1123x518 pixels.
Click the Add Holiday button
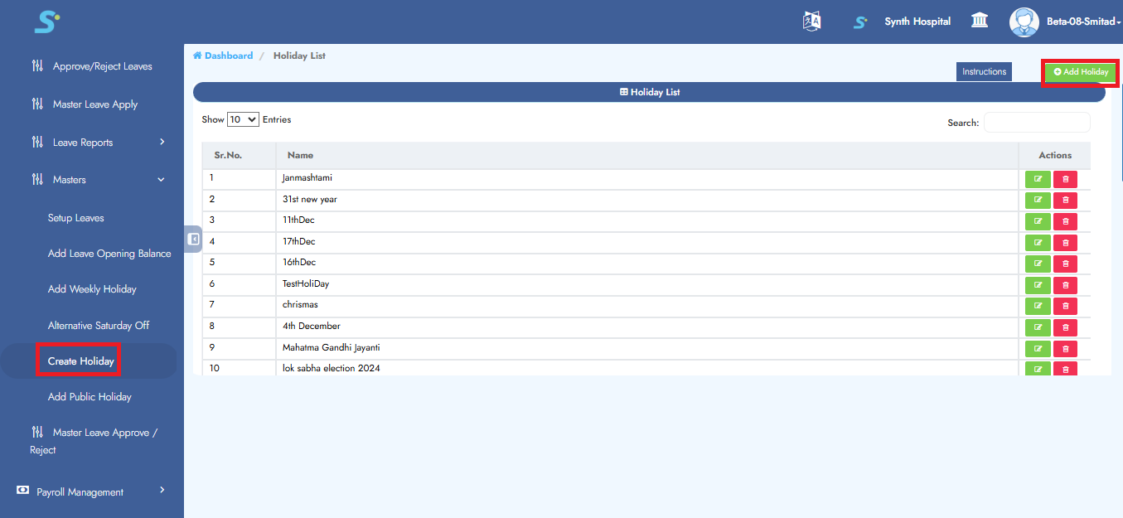(x=1081, y=72)
